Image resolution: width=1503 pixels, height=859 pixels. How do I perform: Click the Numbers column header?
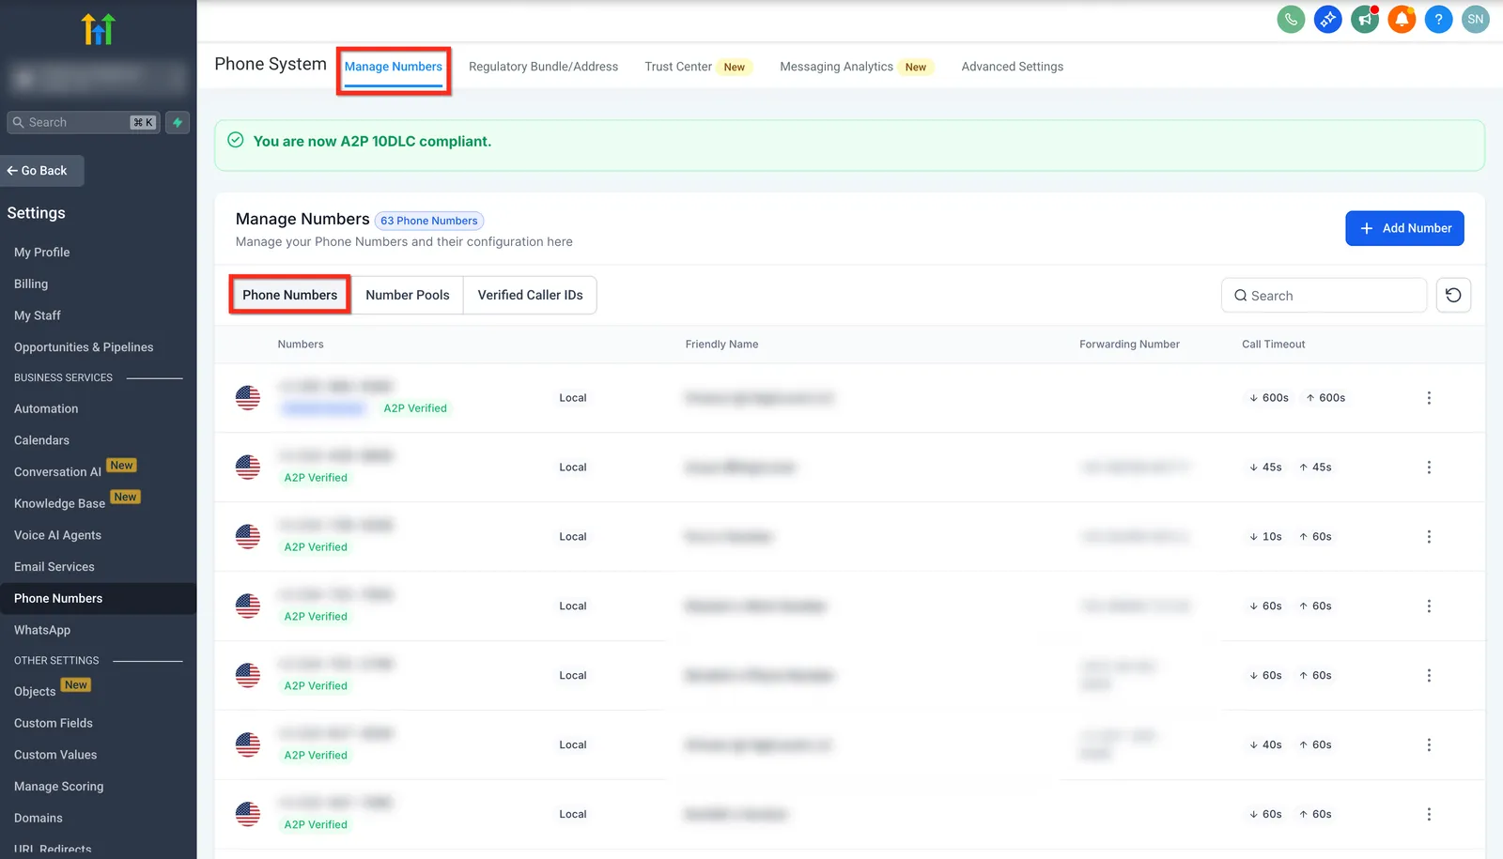coord(301,345)
